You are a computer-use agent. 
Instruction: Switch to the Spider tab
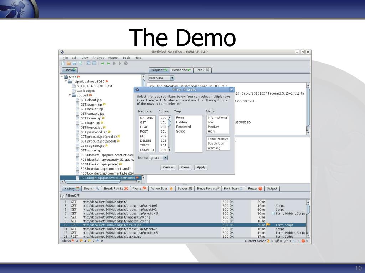click(x=185, y=188)
